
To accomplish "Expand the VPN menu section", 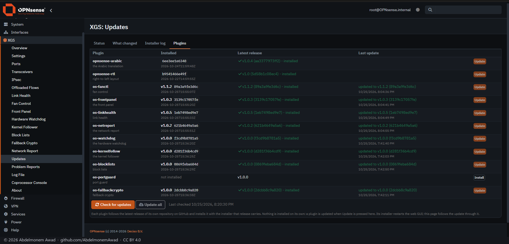I will click(41, 206).
